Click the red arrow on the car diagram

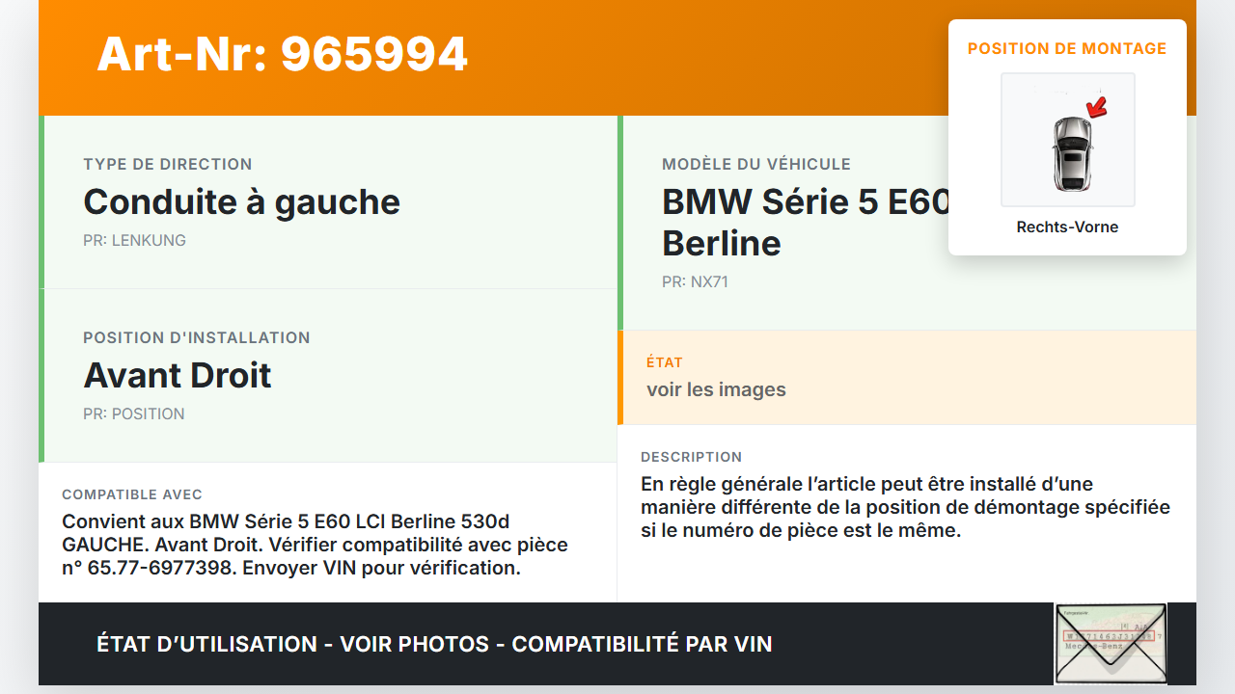(1096, 106)
